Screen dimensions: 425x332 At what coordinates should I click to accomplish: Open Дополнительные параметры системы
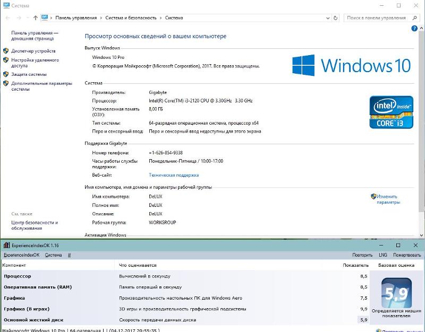pyautogui.click(x=42, y=86)
